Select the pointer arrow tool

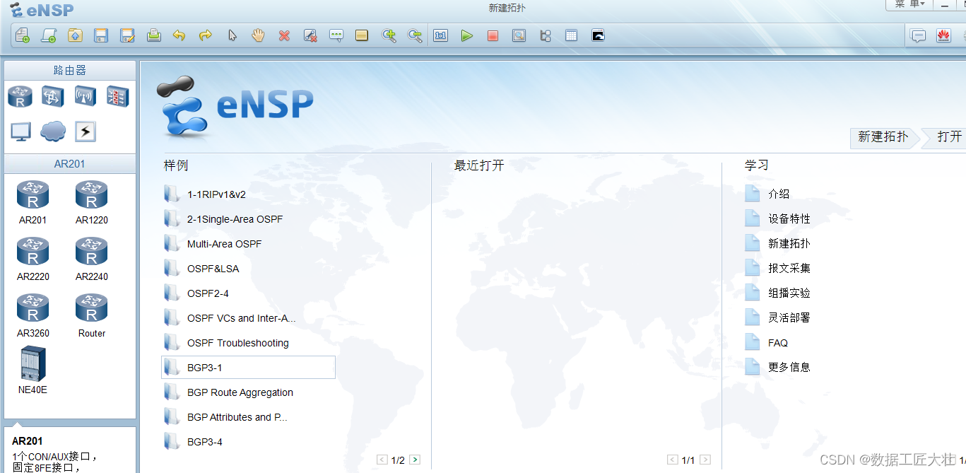(x=232, y=35)
